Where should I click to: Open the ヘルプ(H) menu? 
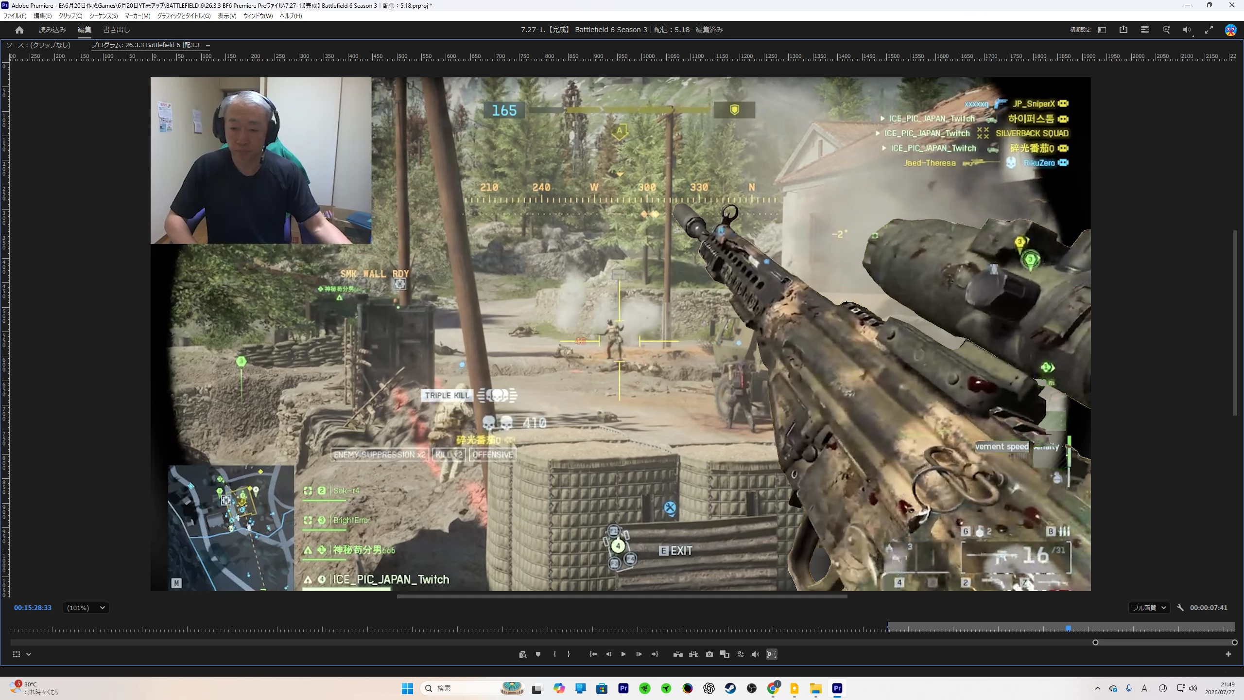[291, 16]
